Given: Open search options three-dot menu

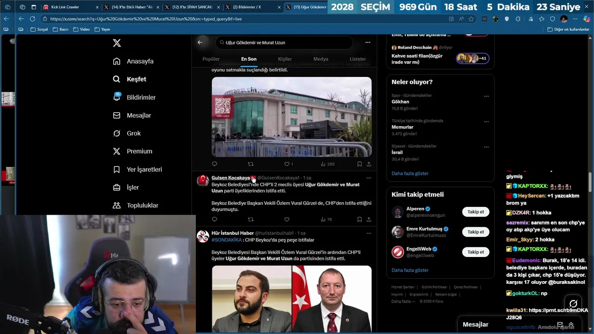Looking at the screenshot, I should pos(368,42).
